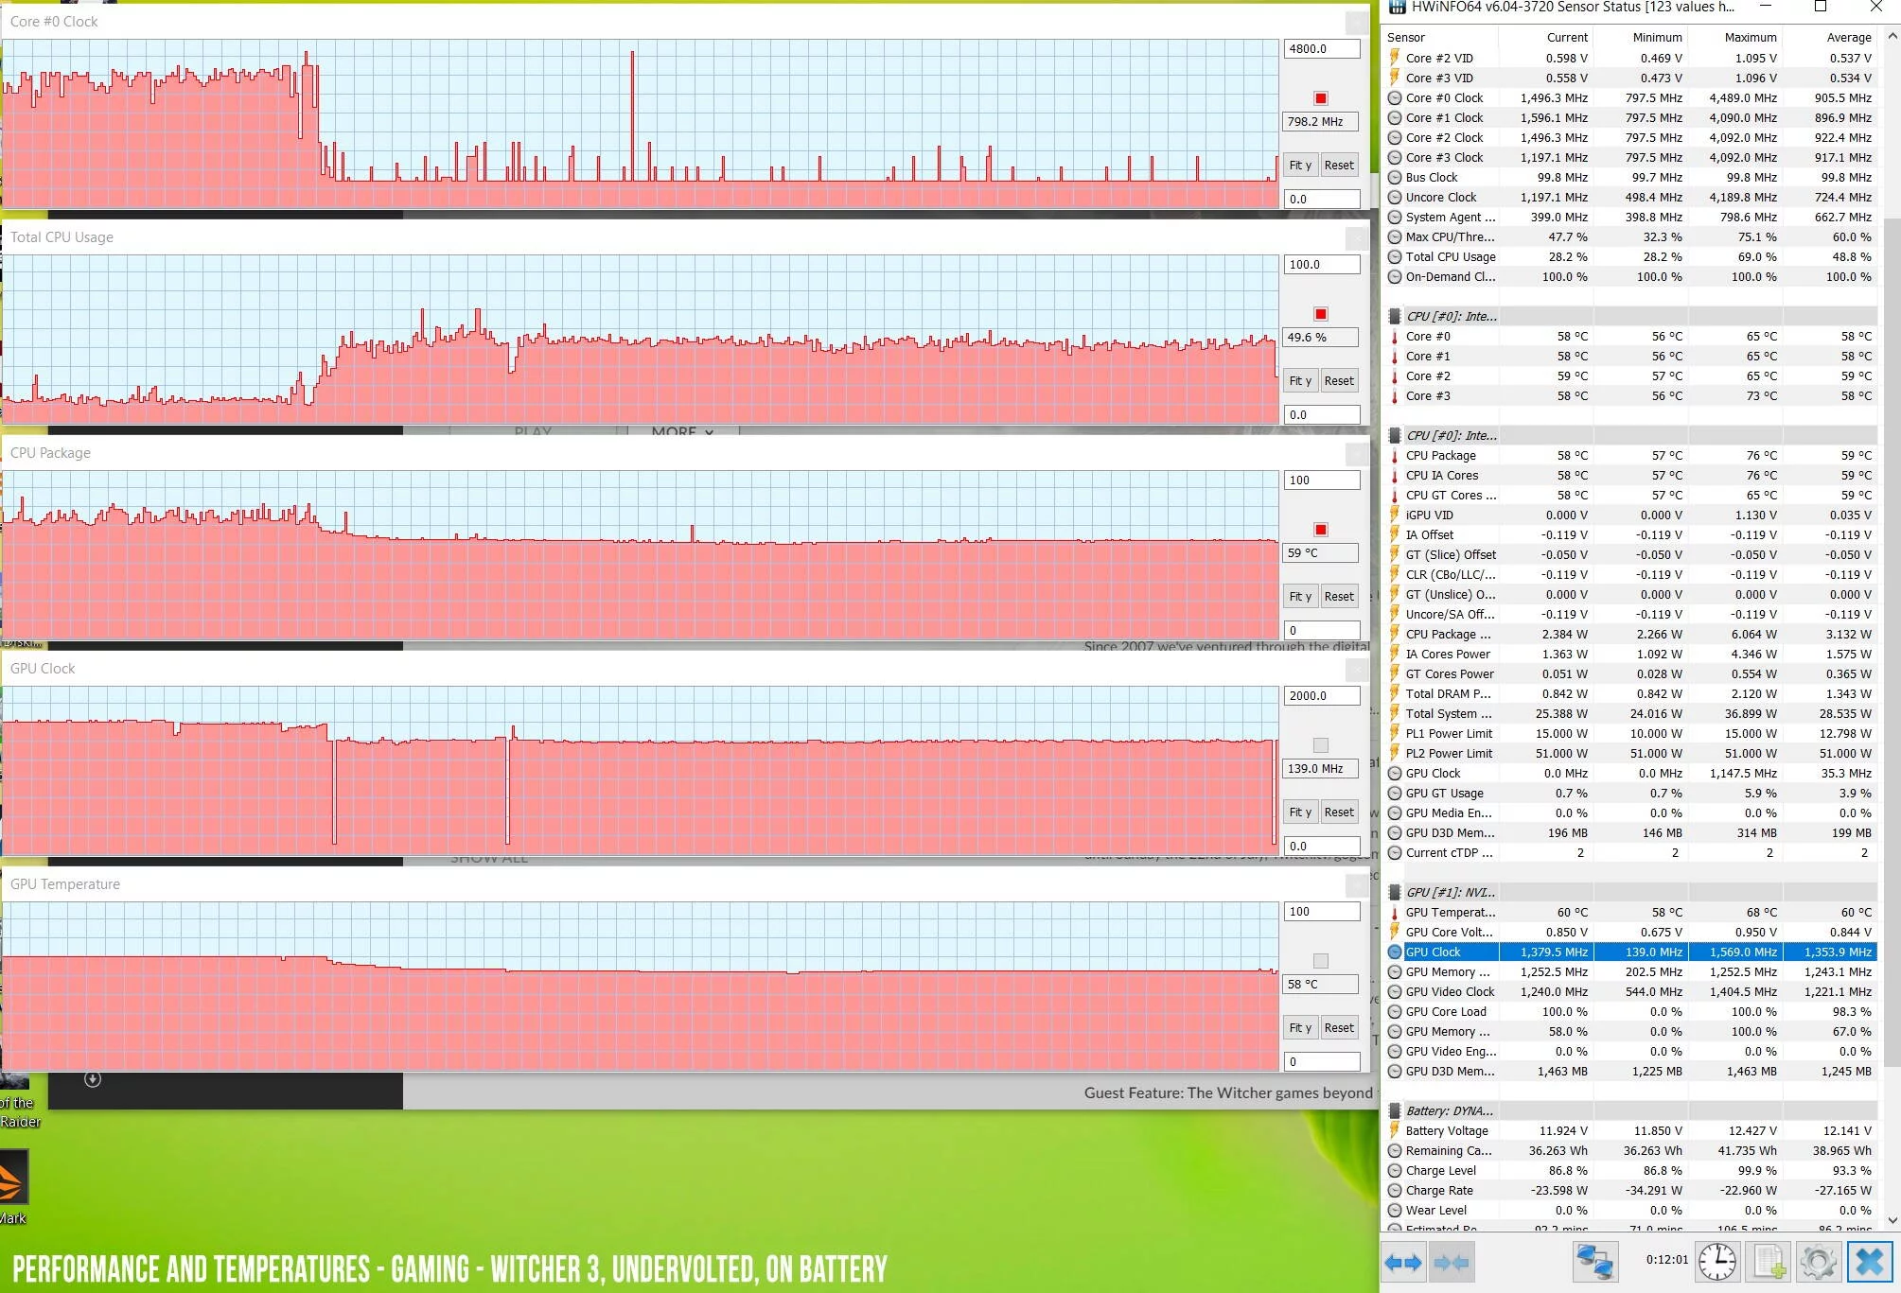Click the lightning icon beside GPU Core Volt...
Screen dimensions: 1901x1293
pos(1395,932)
